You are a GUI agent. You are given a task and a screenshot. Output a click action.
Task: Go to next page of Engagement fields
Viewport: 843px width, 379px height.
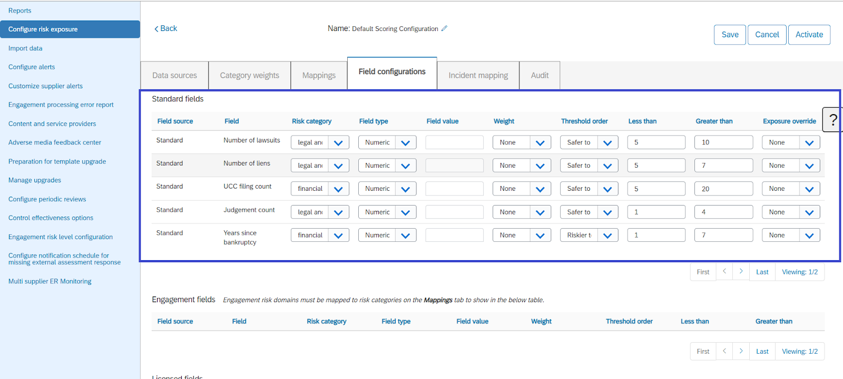pyautogui.click(x=741, y=351)
